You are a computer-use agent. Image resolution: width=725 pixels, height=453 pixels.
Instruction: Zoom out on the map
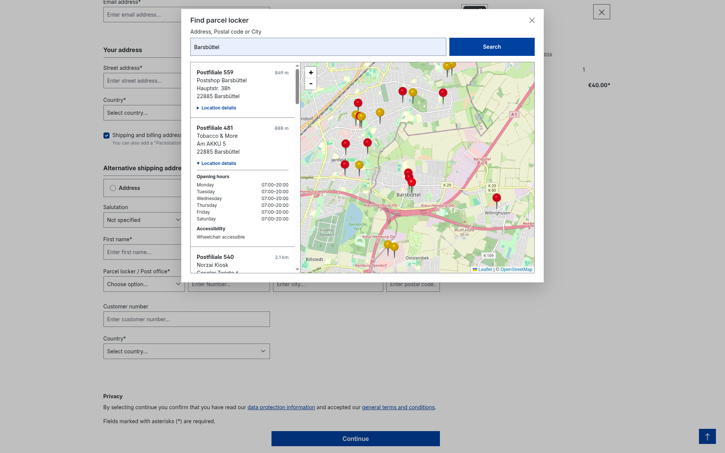click(311, 84)
